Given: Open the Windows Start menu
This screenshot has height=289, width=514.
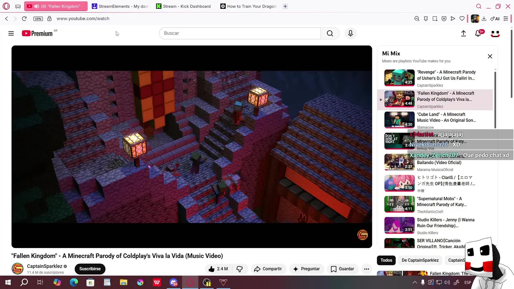Looking at the screenshot, I should 8,283.
